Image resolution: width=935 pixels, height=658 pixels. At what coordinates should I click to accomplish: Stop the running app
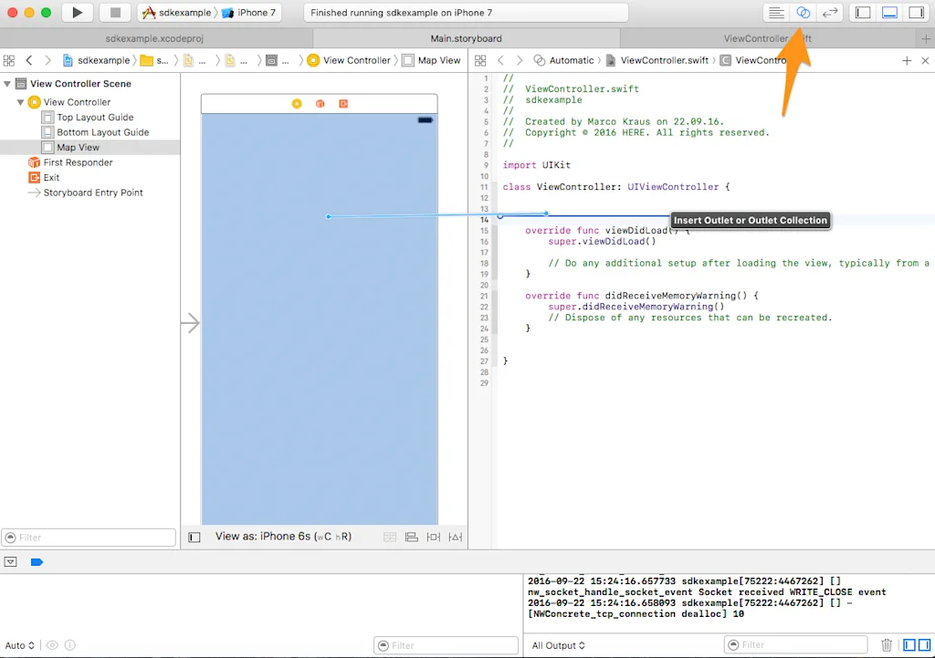coord(115,13)
